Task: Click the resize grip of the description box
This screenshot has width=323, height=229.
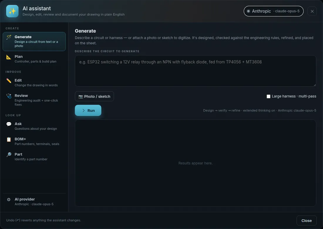Action: point(314,85)
